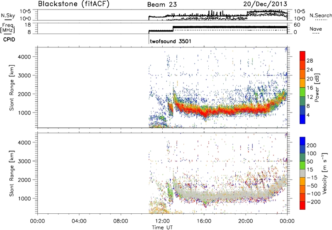Viewport: 332px width, 230px height.
Task: Click the velocity panel 'Slant Range [km]' label
Action: [12, 173]
